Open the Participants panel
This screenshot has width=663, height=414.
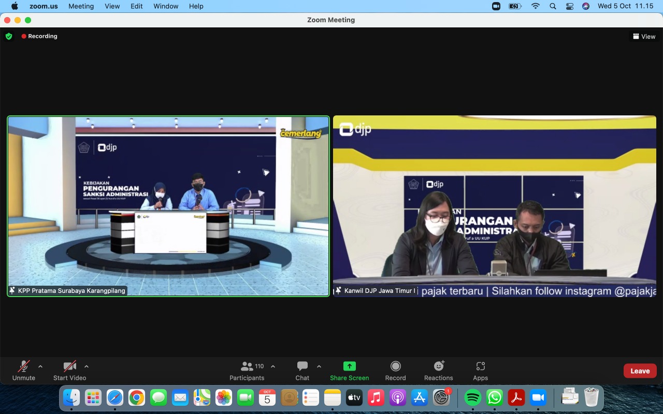247,371
